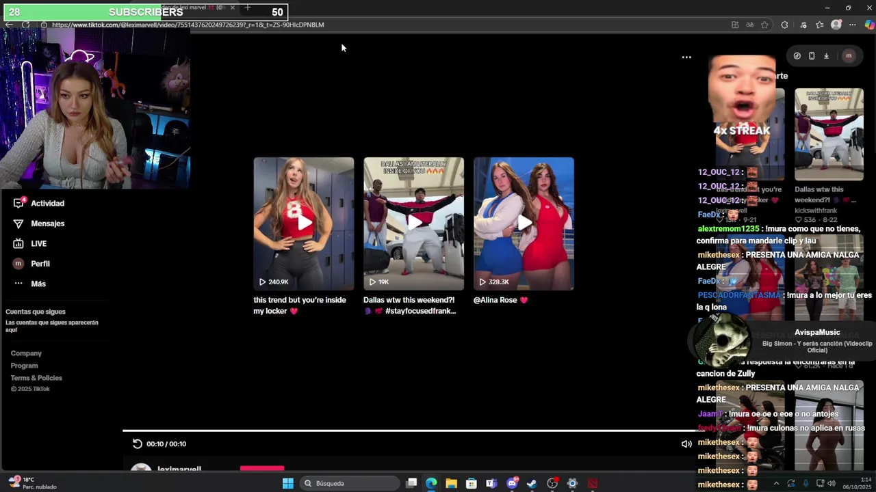Play the 'Dallas wtw this weekend' video

click(413, 223)
